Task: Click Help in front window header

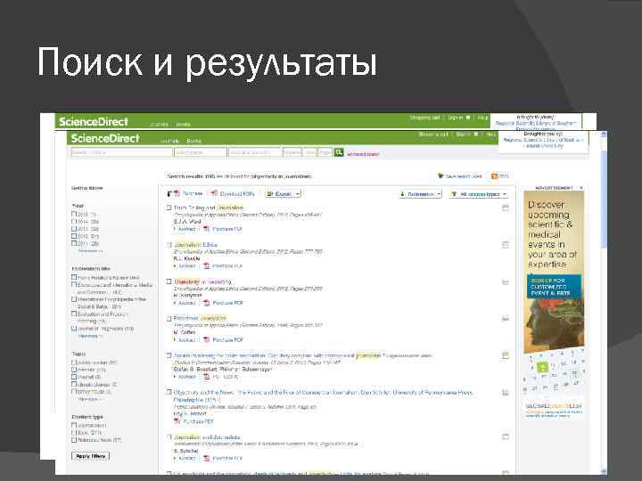Action: click(x=490, y=135)
